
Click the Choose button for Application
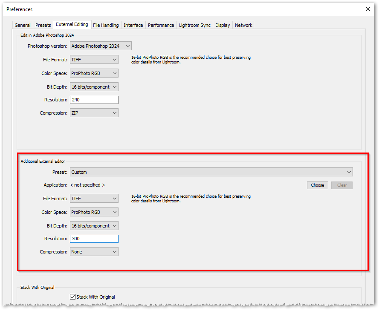pos(317,185)
